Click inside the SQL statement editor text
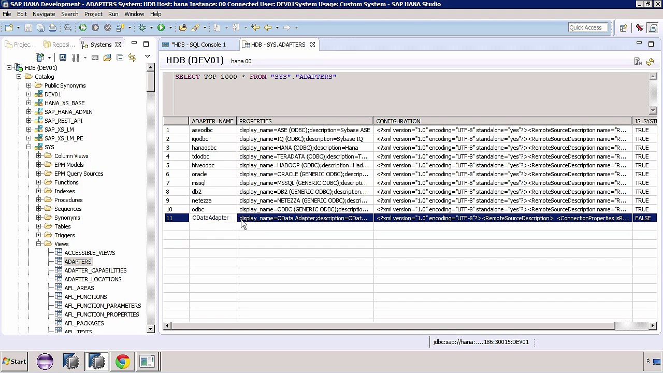This screenshot has width=663, height=373. click(256, 77)
